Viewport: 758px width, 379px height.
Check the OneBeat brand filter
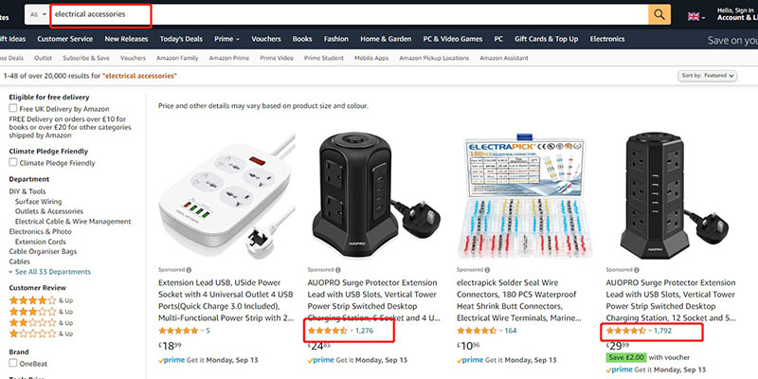(x=13, y=363)
